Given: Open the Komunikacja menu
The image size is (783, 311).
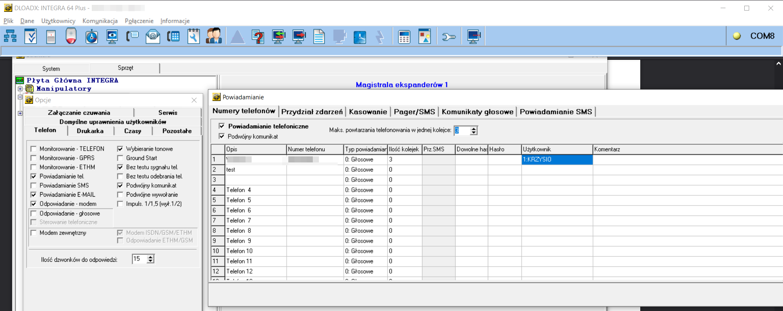Looking at the screenshot, I should click(x=100, y=21).
